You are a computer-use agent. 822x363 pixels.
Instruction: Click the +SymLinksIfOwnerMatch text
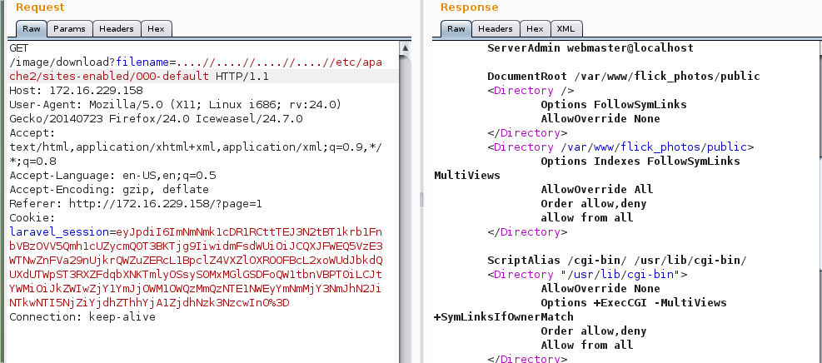pos(504,317)
